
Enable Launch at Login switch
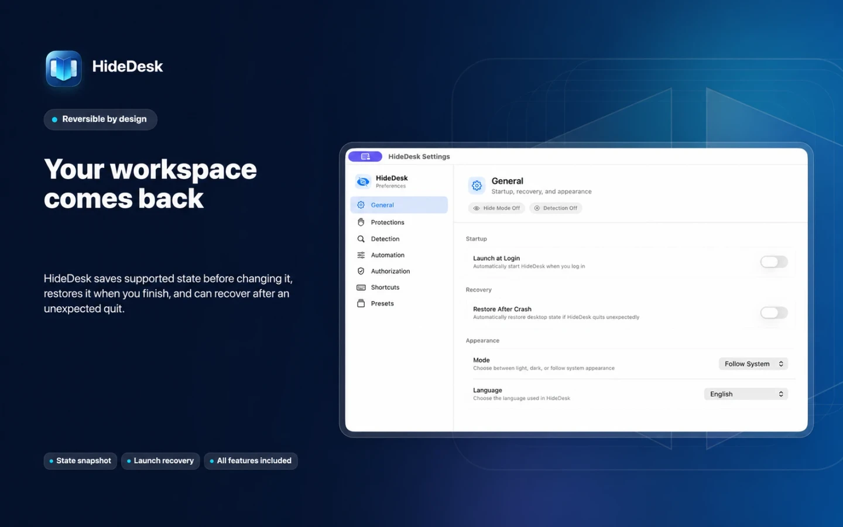773,262
